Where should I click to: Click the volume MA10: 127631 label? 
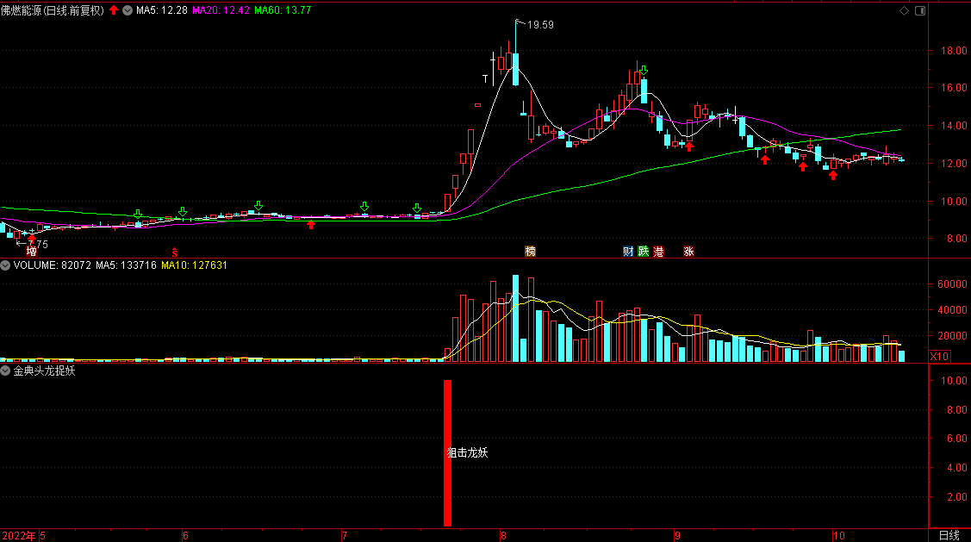pyautogui.click(x=194, y=265)
